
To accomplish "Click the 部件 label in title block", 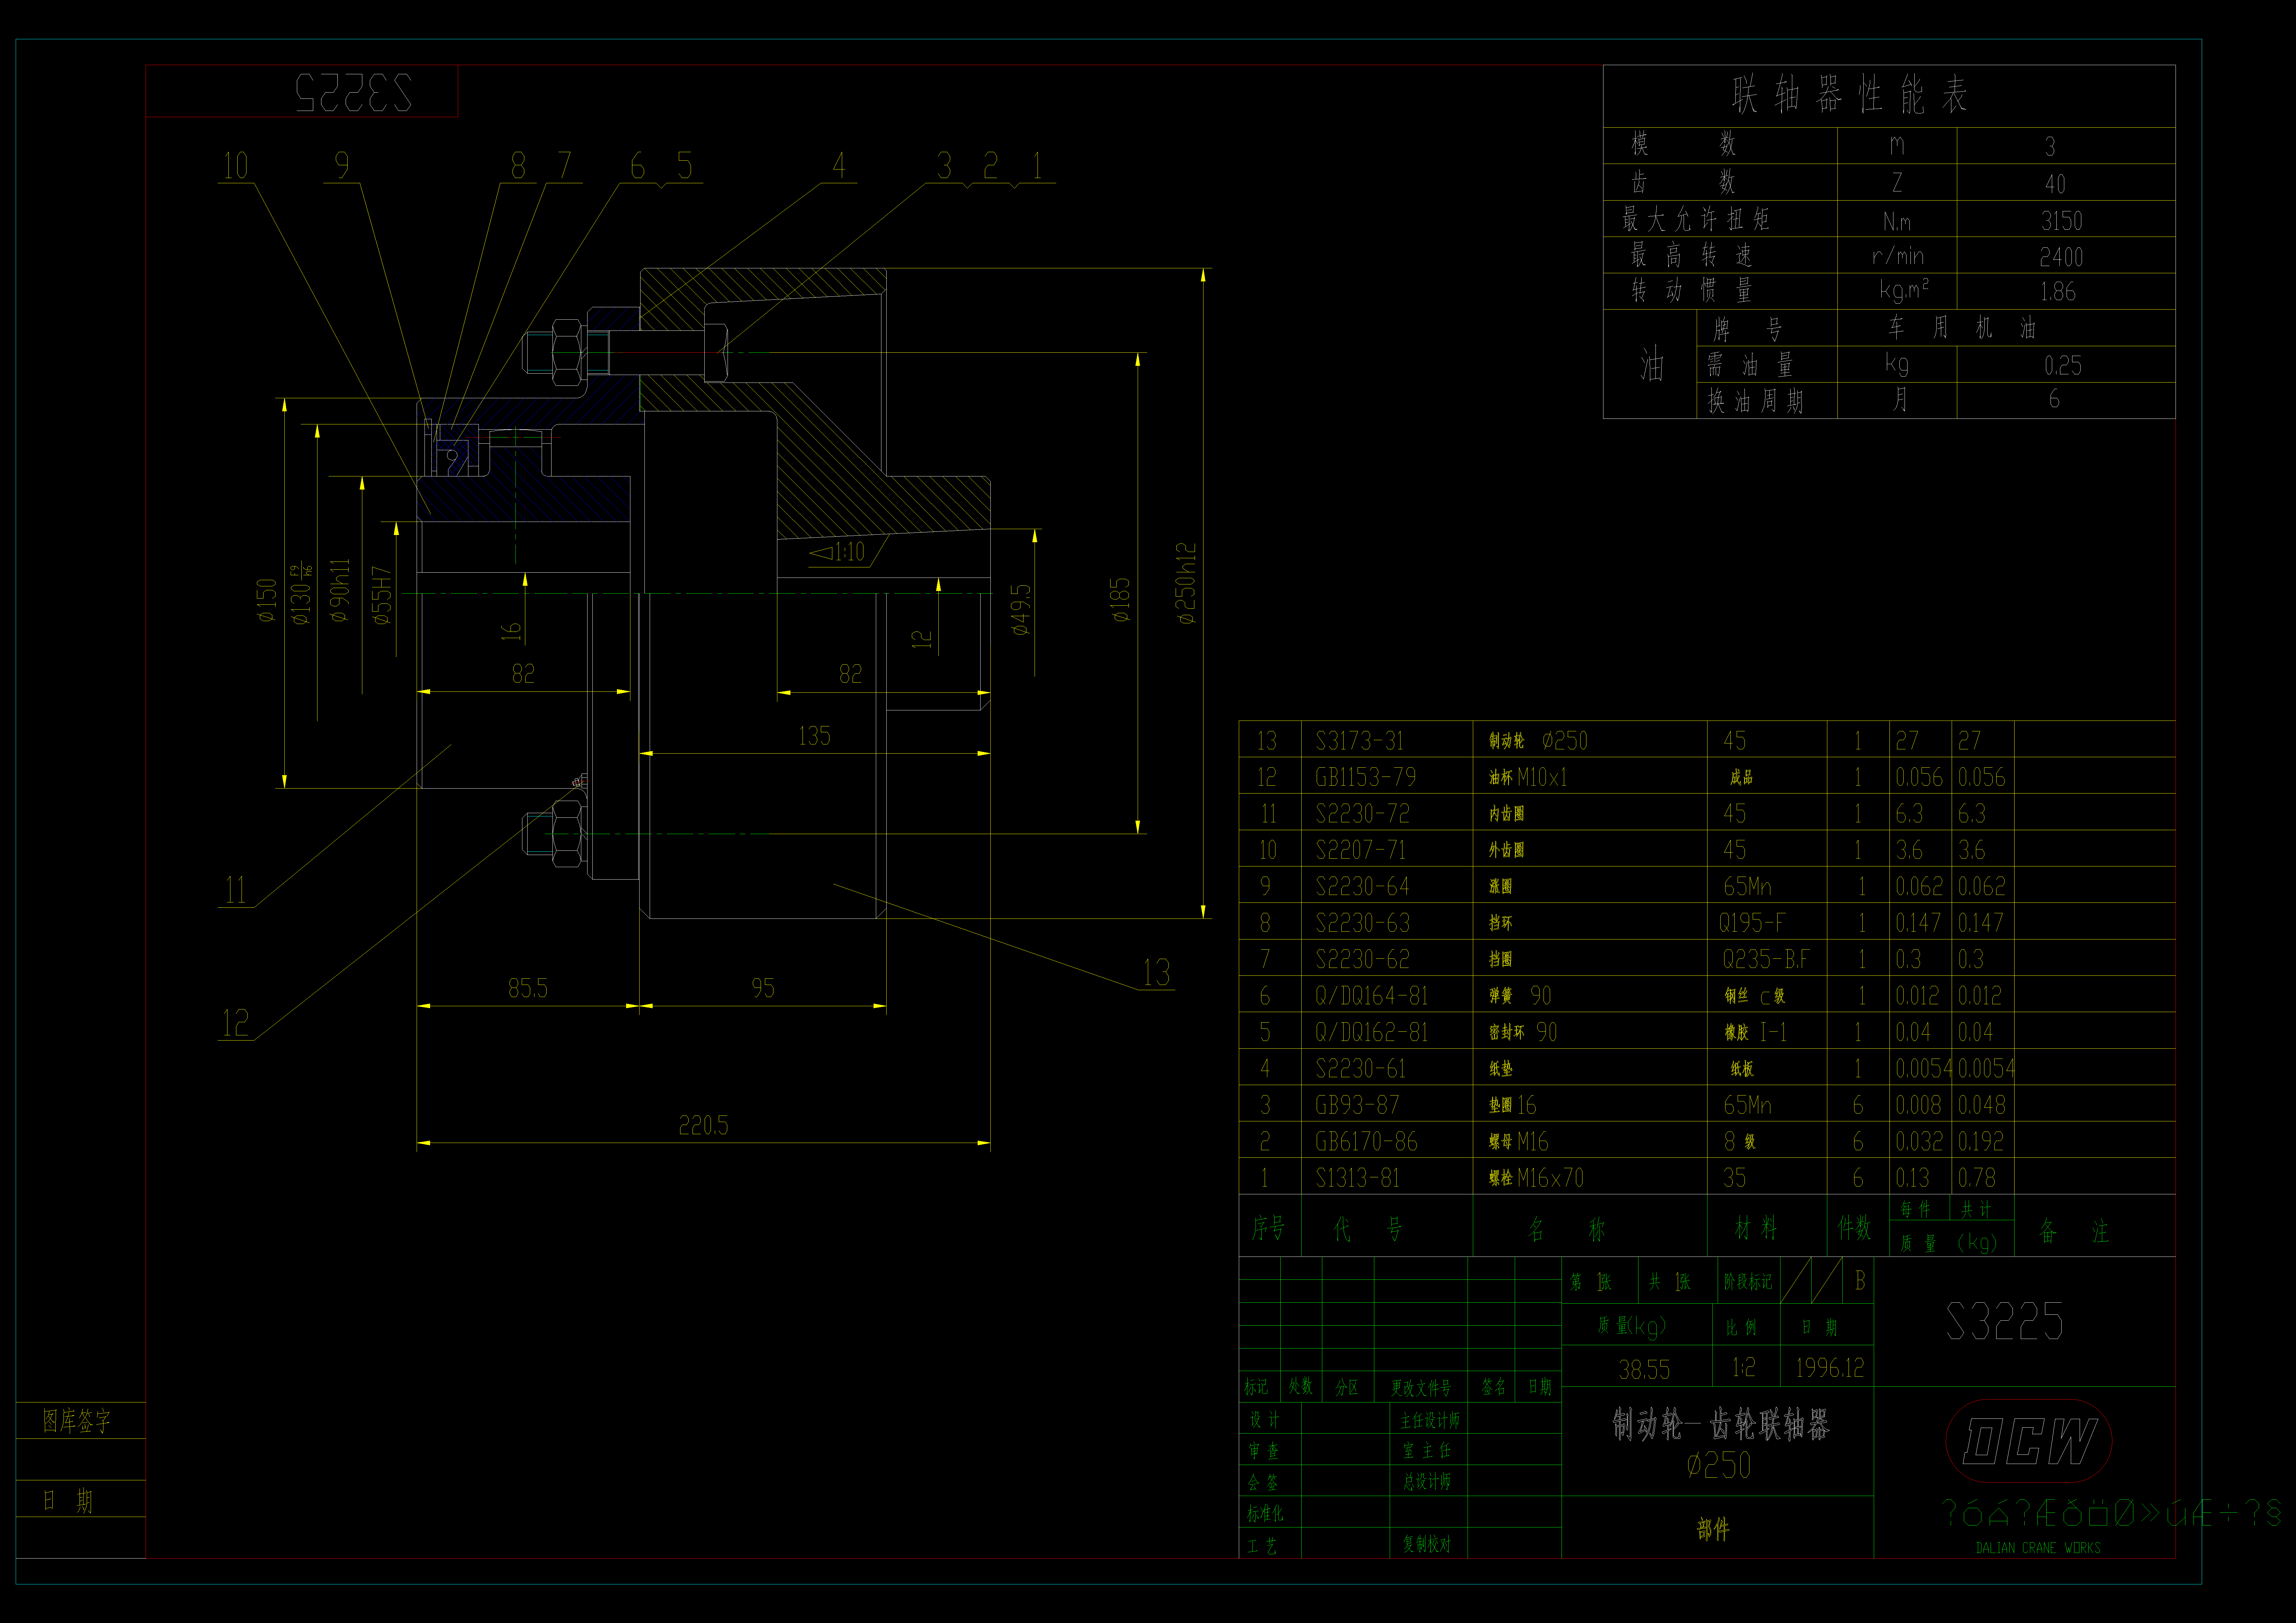I will point(1713,1529).
